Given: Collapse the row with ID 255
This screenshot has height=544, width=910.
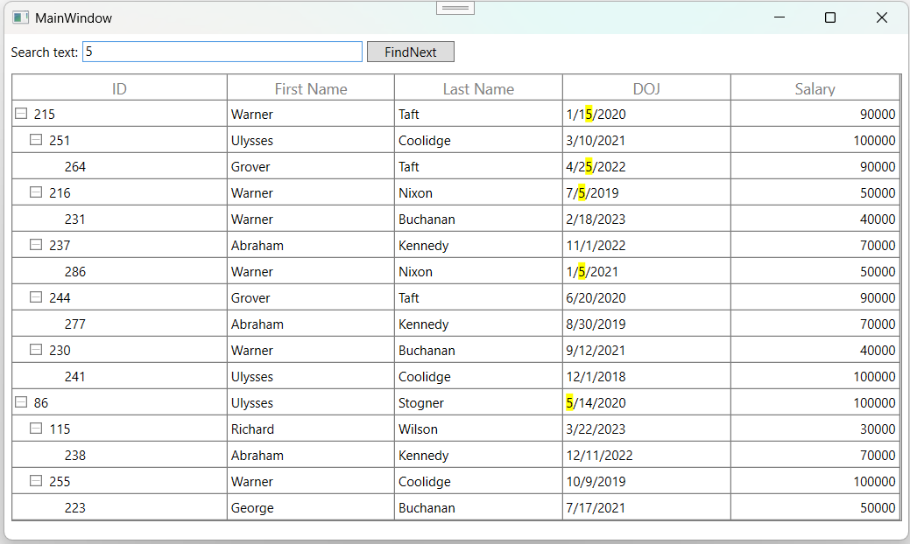Looking at the screenshot, I should point(36,481).
